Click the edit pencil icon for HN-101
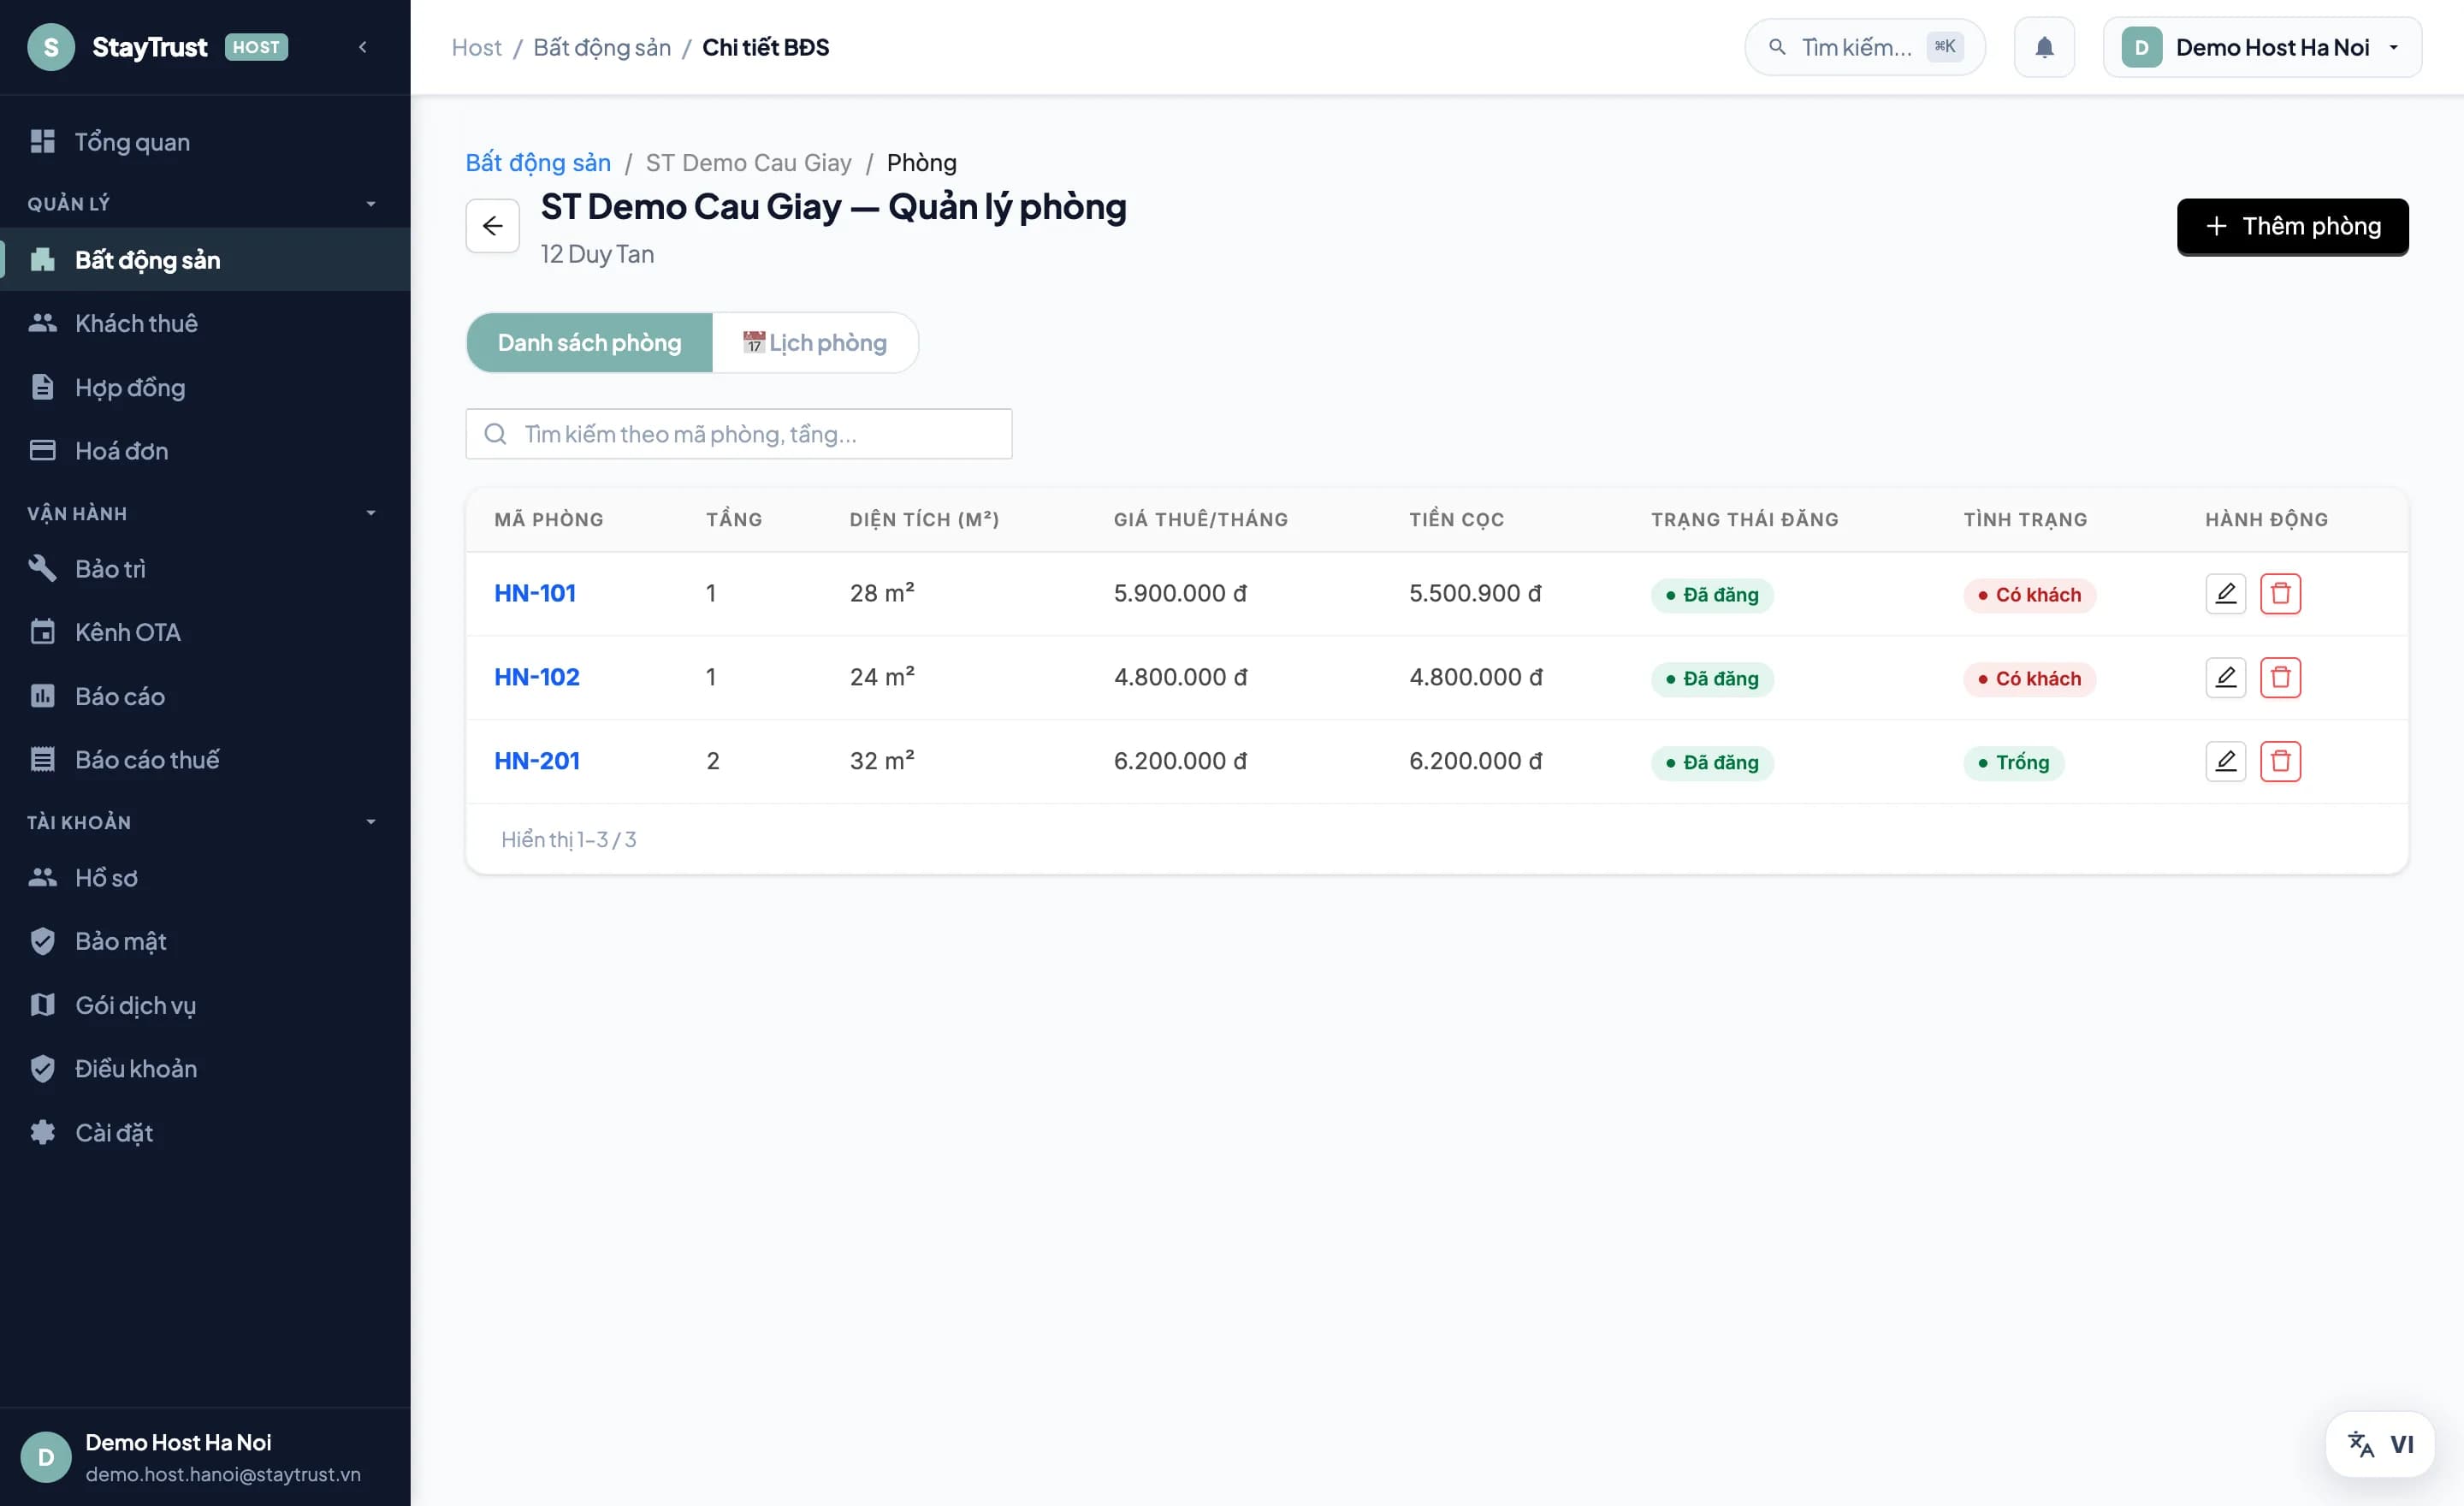 pos(2225,594)
